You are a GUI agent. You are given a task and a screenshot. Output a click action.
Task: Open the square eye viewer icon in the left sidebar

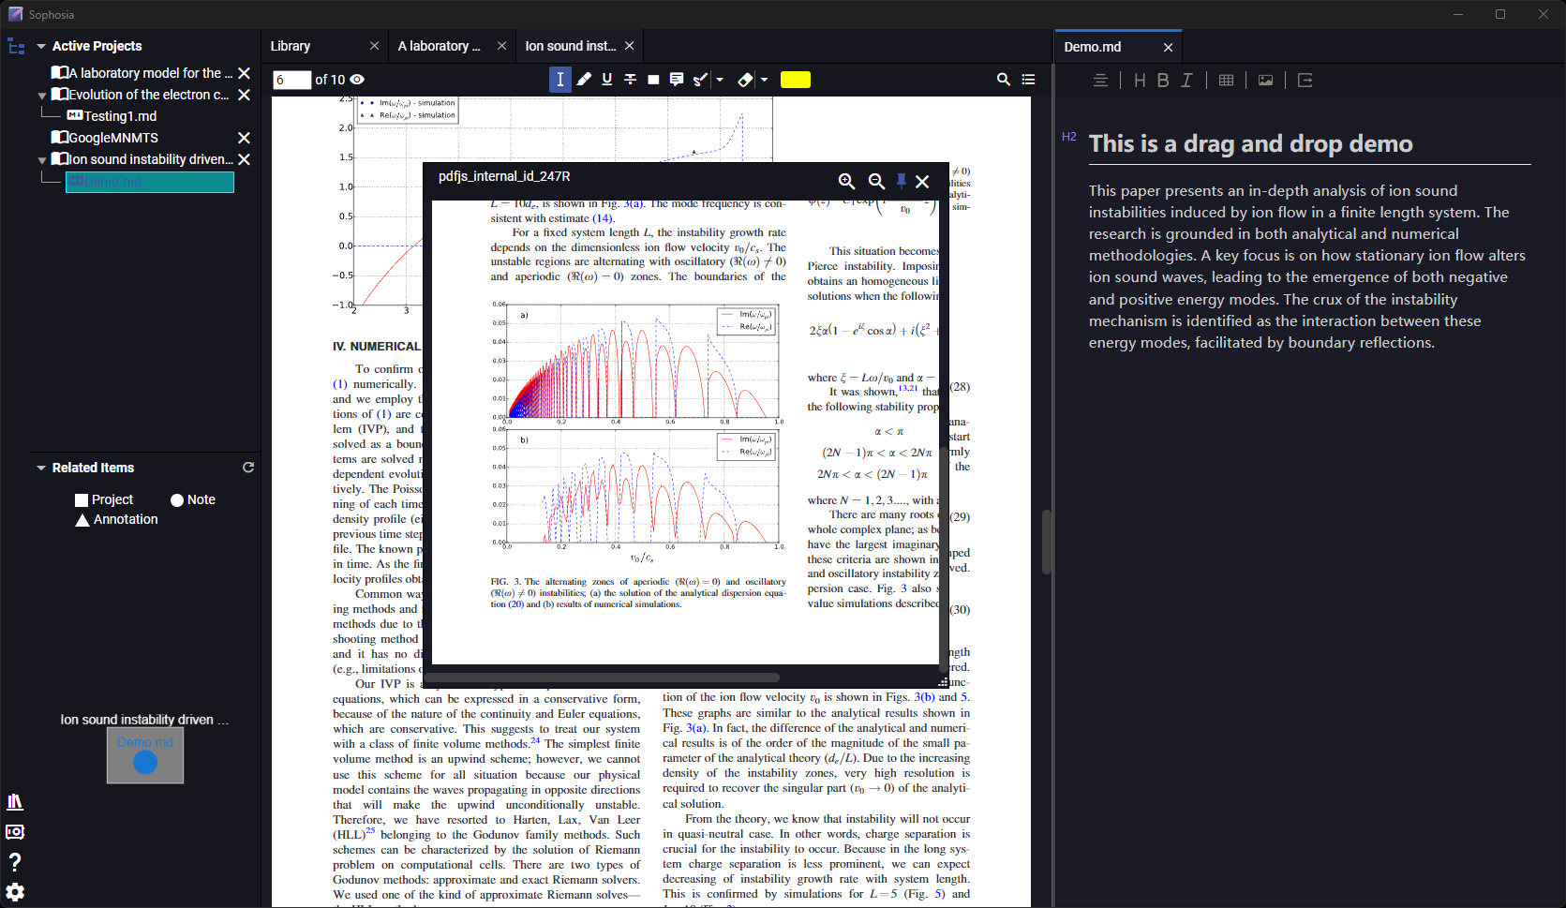(15, 832)
